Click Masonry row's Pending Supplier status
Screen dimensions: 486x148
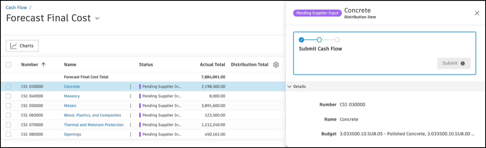160,96
